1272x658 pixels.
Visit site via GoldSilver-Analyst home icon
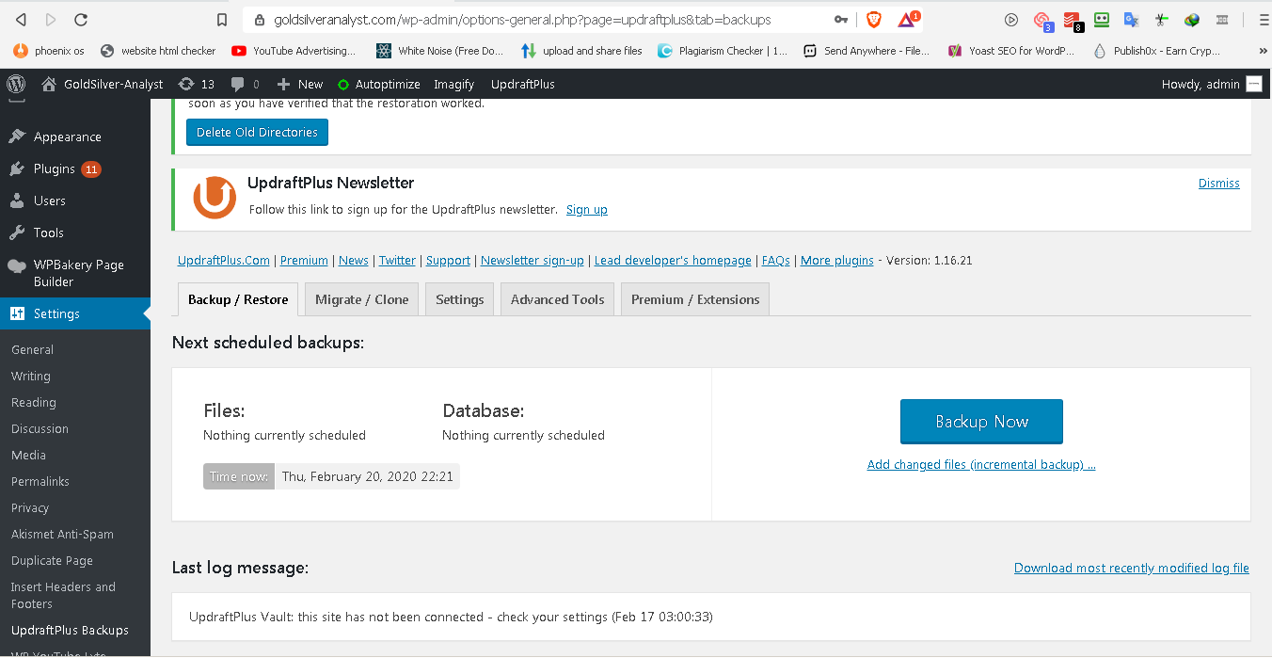102,84
